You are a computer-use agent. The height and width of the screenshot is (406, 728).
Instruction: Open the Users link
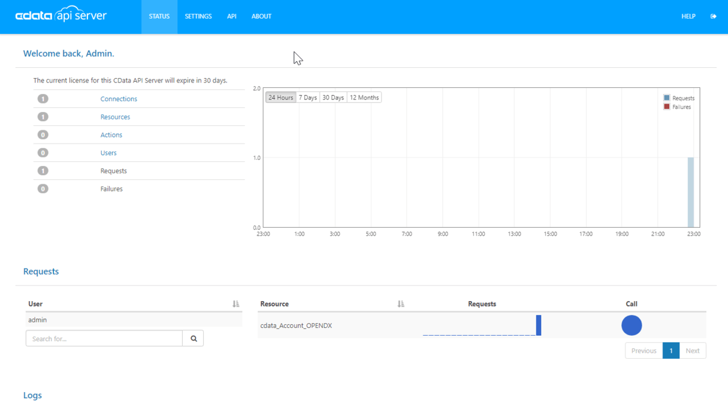pyautogui.click(x=109, y=153)
